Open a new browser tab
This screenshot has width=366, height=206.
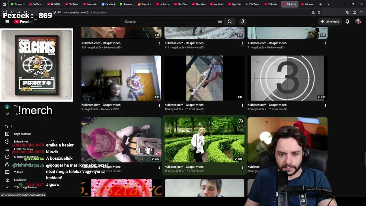tap(321, 4)
